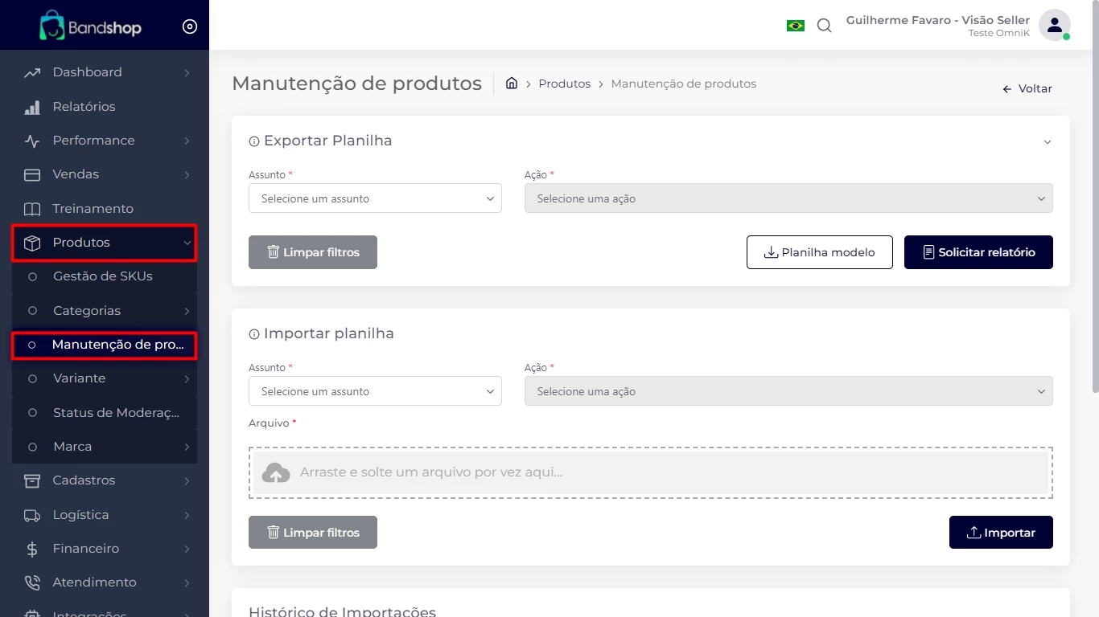Image resolution: width=1099 pixels, height=617 pixels.
Task: Open Relatórios with bar chart icon
Action: tap(32, 107)
